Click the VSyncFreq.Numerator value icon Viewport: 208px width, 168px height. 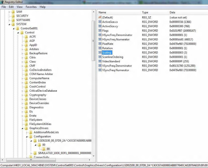(x=100, y=70)
